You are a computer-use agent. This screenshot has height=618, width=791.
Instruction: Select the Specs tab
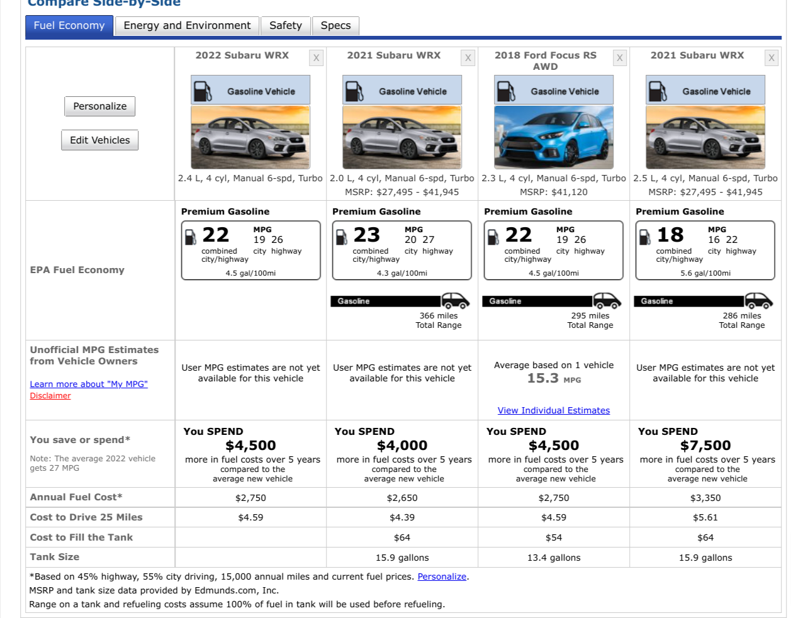335,26
